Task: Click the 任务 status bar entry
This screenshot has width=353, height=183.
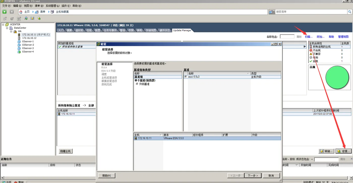Action: pos(7,182)
